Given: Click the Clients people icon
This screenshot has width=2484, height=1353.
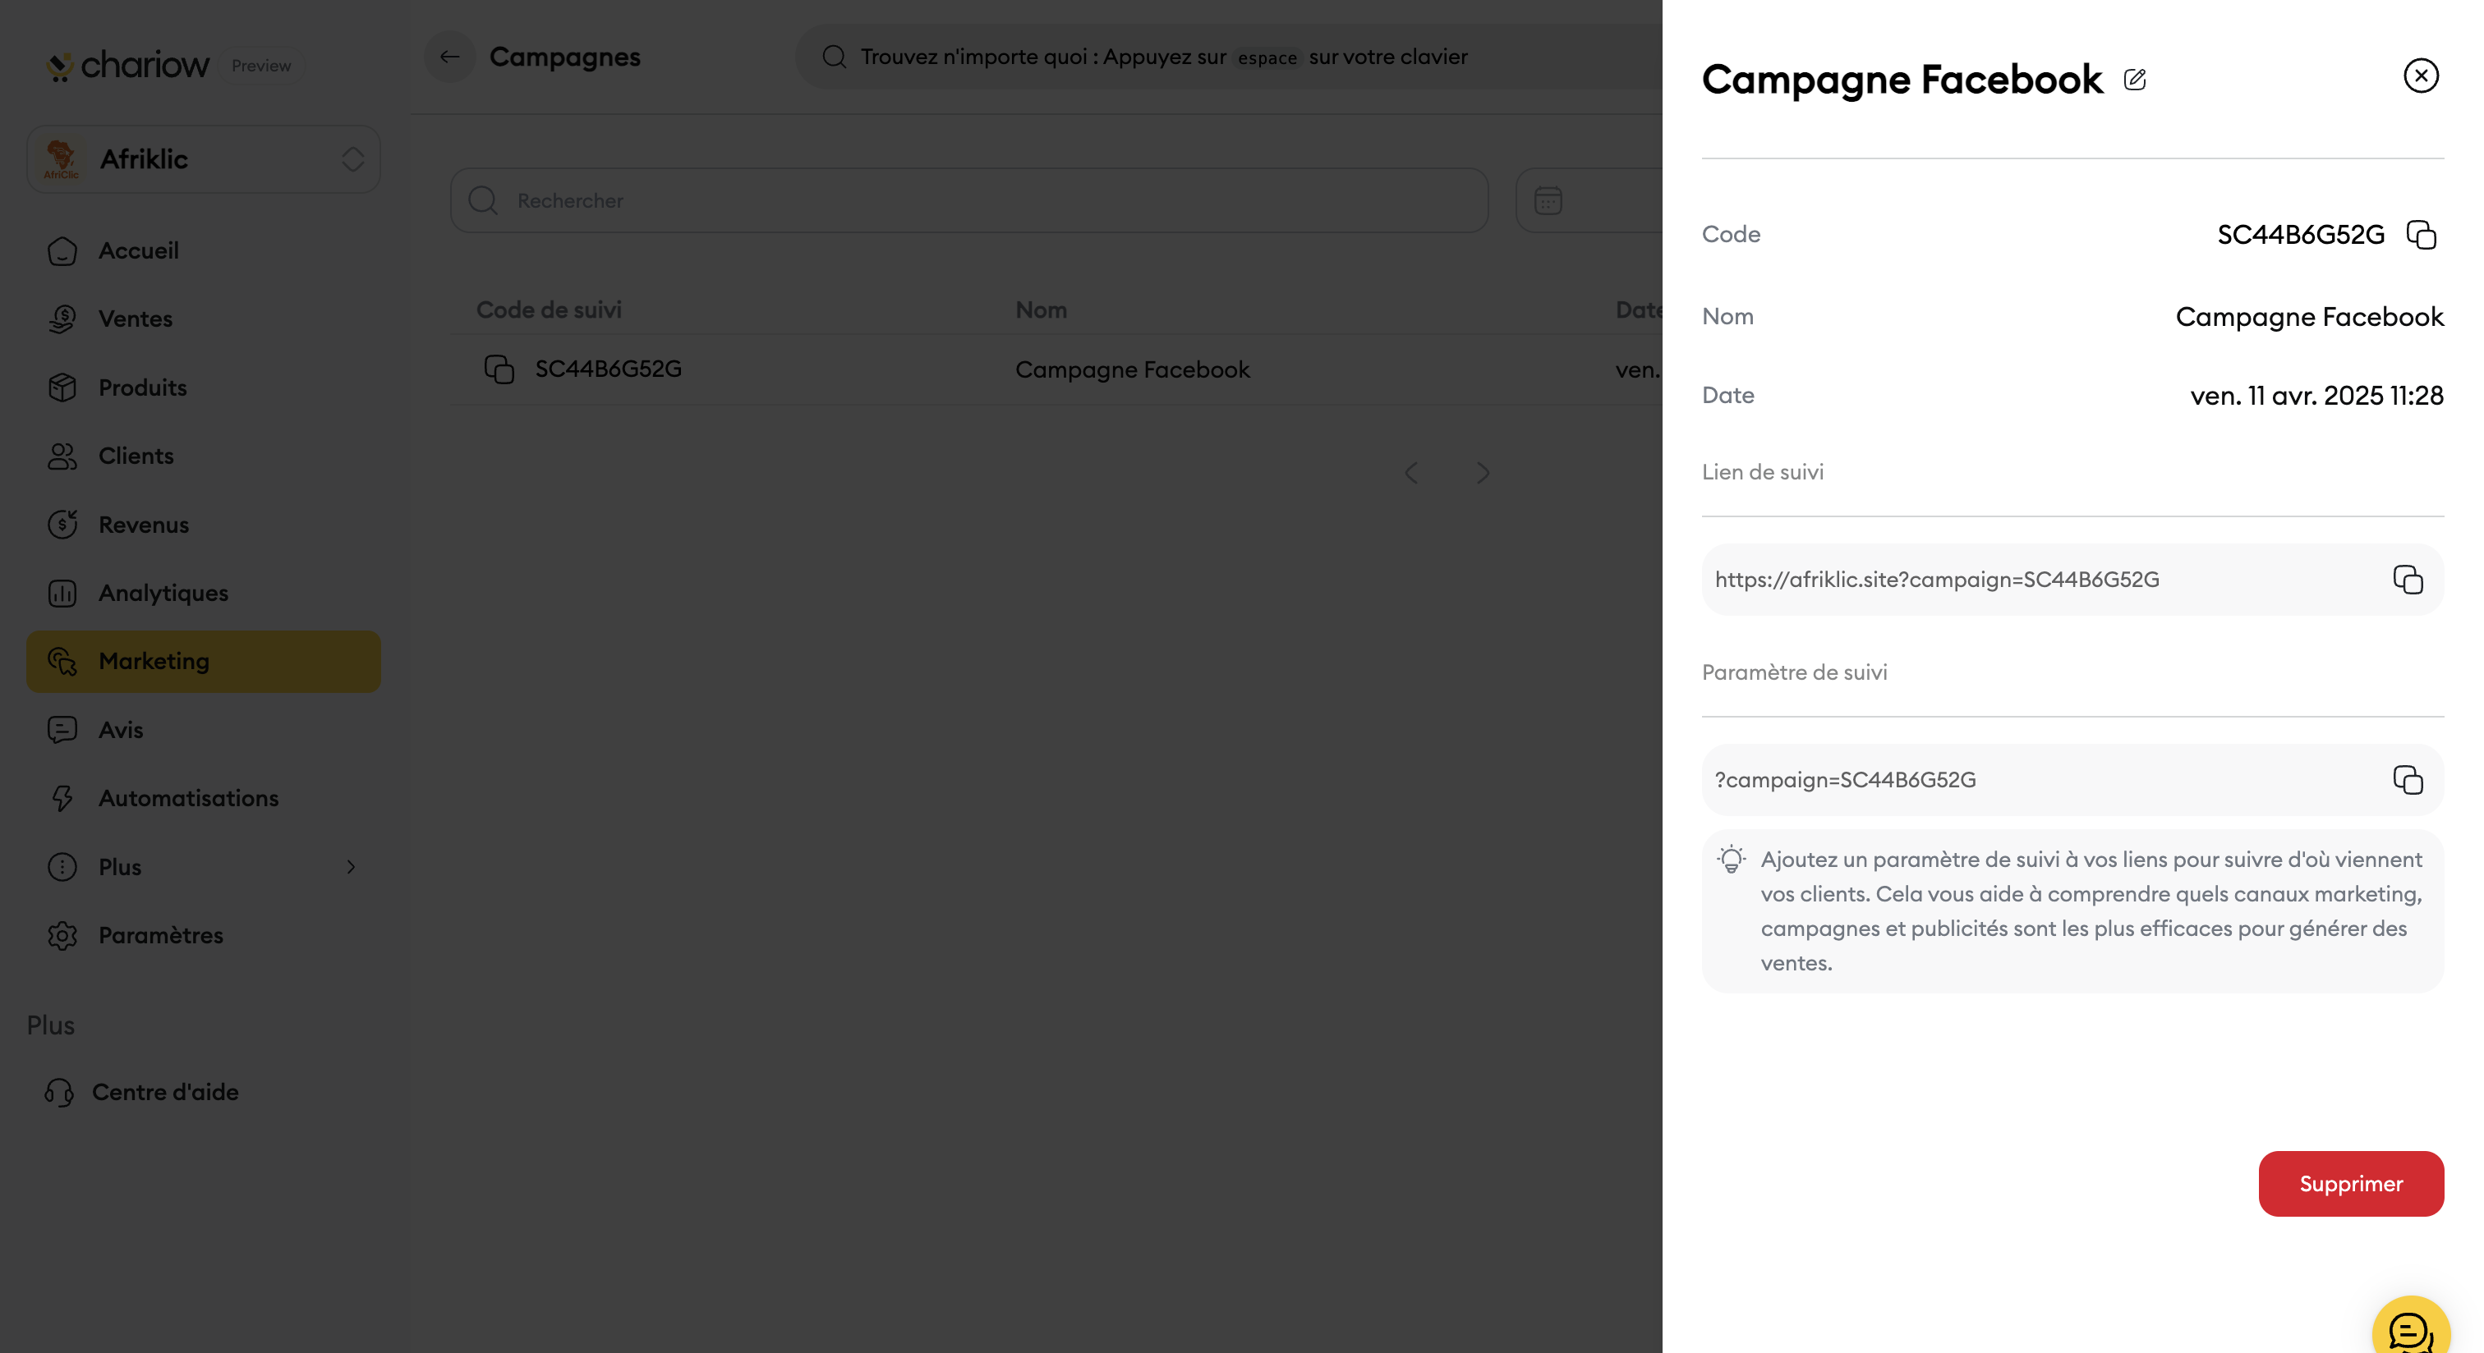Looking at the screenshot, I should (62, 456).
